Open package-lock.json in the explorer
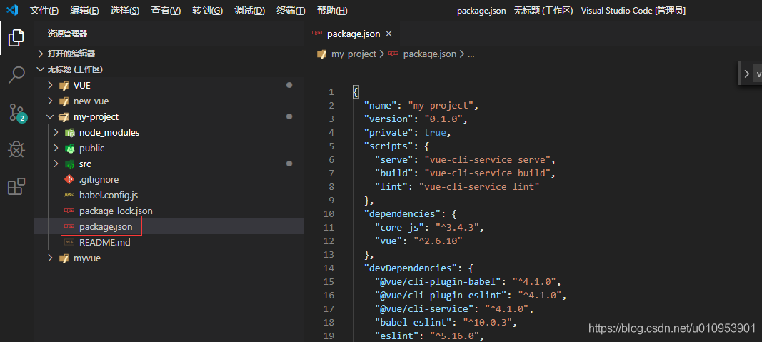The width and height of the screenshot is (762, 342). (x=116, y=211)
